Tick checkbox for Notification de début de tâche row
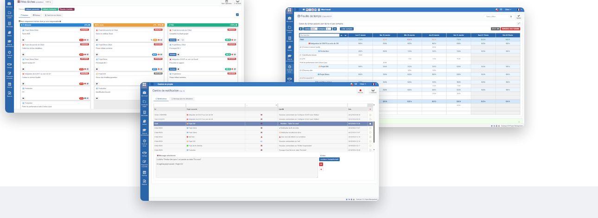Image resolution: width=598 pixels, height=218 pixels. point(370,133)
